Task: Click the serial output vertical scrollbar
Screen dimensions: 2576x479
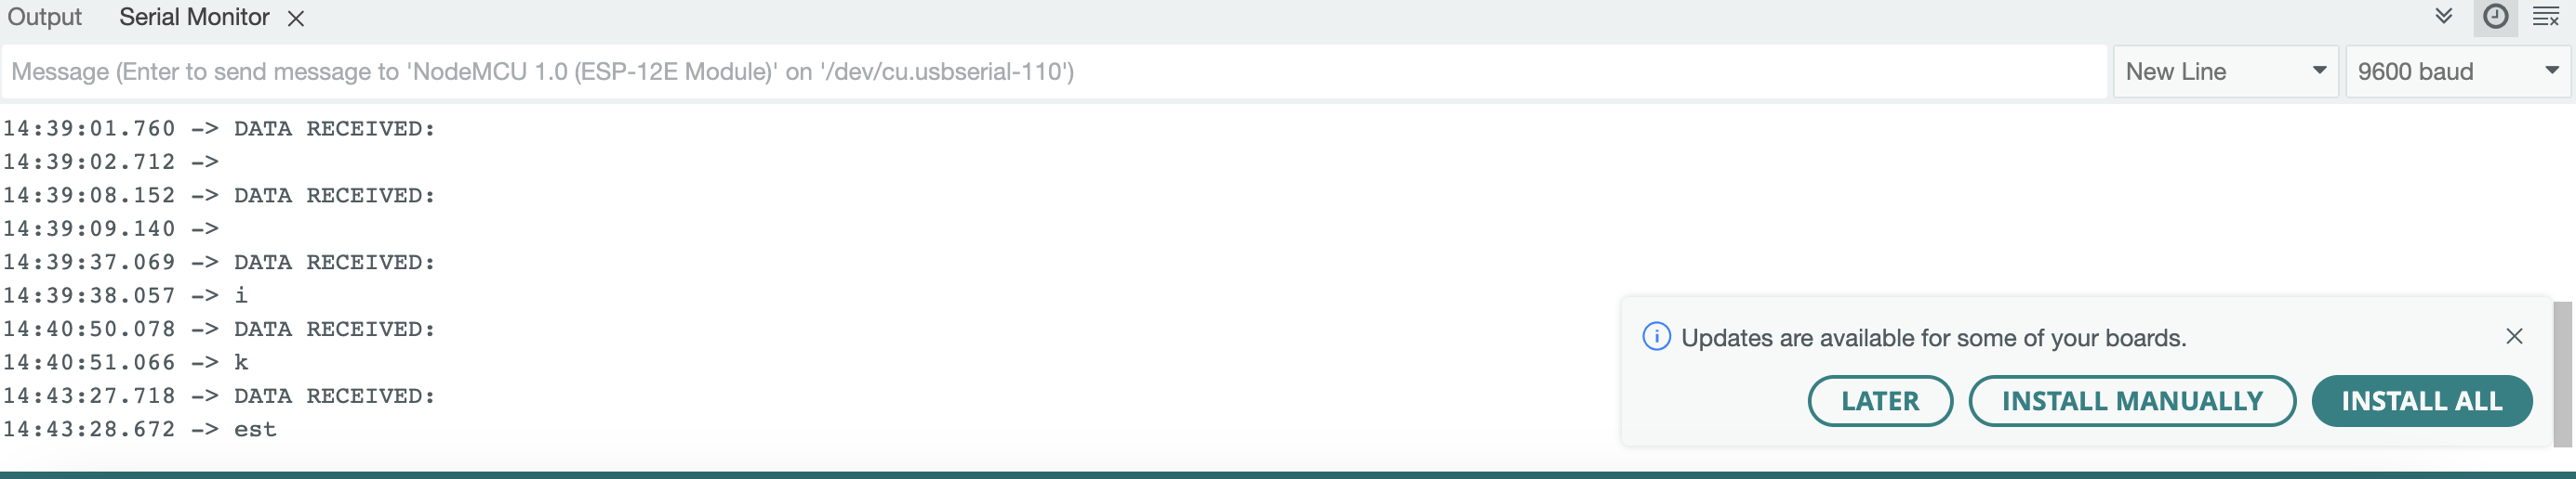Action: tap(2563, 374)
